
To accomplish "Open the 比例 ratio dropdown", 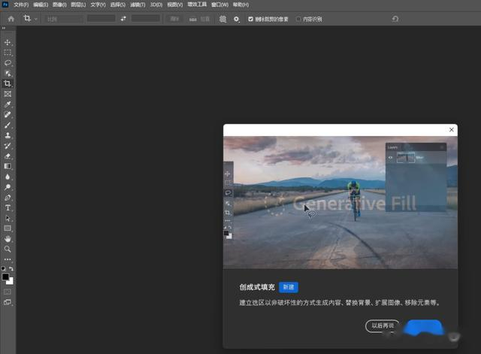I will 64,19.
